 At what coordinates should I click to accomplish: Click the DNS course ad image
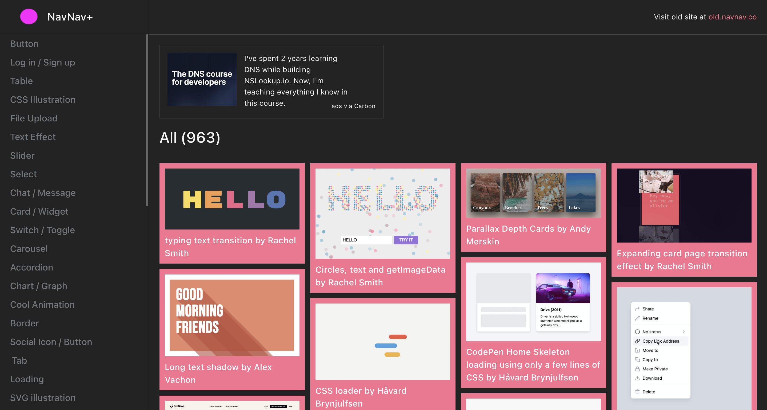(202, 79)
